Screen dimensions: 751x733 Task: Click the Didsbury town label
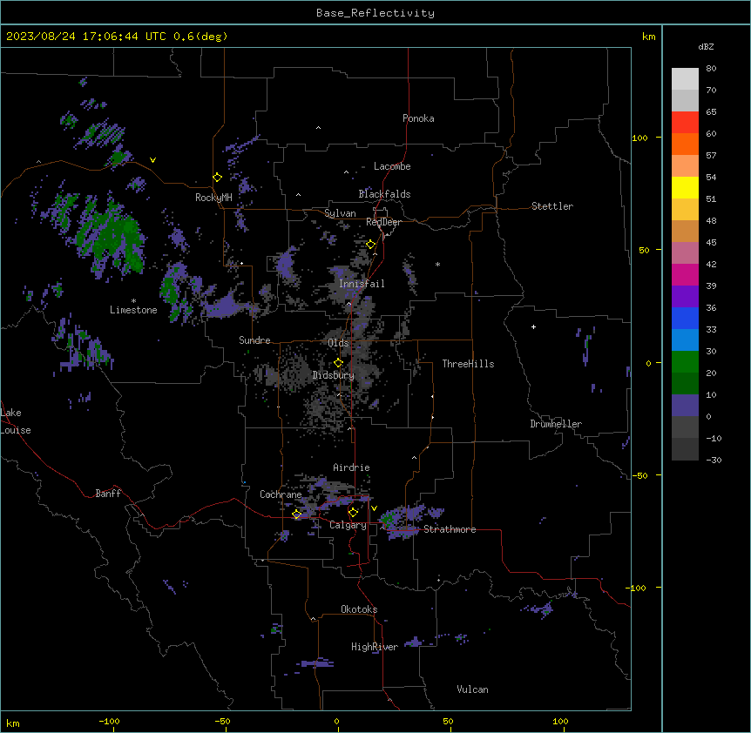point(334,375)
